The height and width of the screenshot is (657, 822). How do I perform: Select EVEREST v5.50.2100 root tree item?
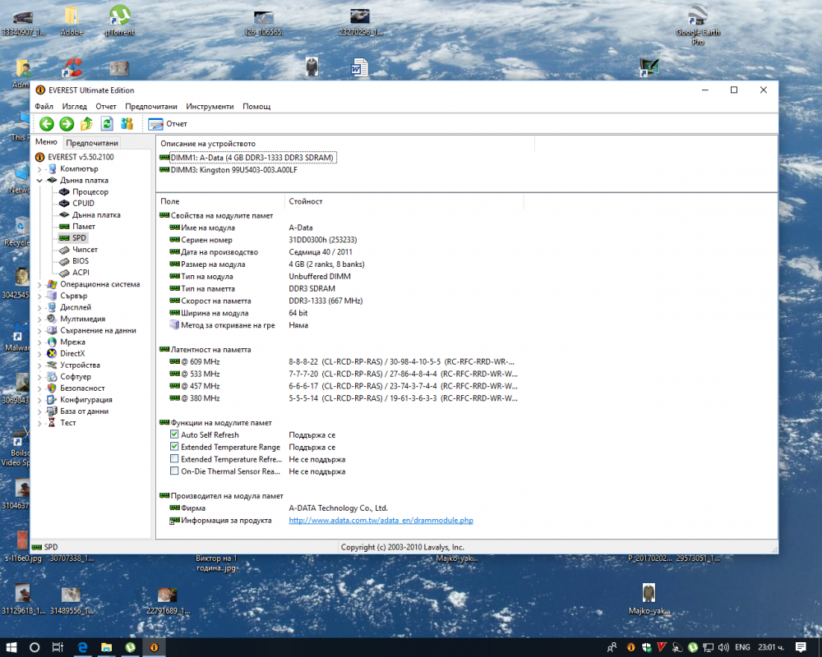[x=81, y=157]
